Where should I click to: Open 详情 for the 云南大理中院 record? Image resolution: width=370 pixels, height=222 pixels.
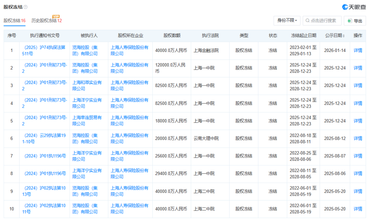pyautogui.click(x=357, y=139)
